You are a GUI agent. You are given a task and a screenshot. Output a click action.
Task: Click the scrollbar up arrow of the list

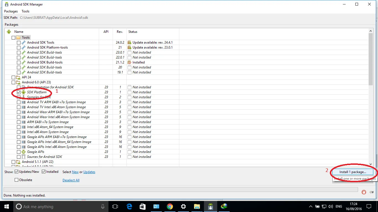(371, 31)
